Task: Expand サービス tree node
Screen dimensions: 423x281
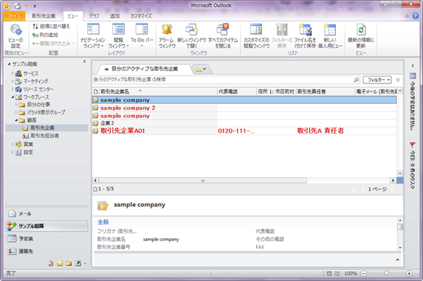Action: pyautogui.click(x=12, y=73)
